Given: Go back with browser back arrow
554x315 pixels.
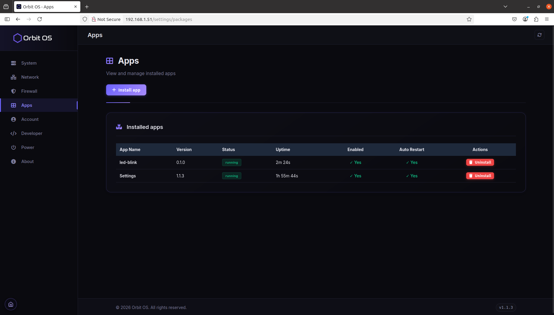Looking at the screenshot, I should tap(18, 19).
